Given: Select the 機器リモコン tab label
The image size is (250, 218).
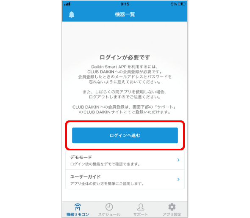Looking at the screenshot, I should pyautogui.click(x=78, y=215).
